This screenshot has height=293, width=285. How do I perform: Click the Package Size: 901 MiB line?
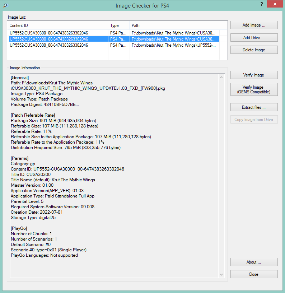click(x=53, y=121)
